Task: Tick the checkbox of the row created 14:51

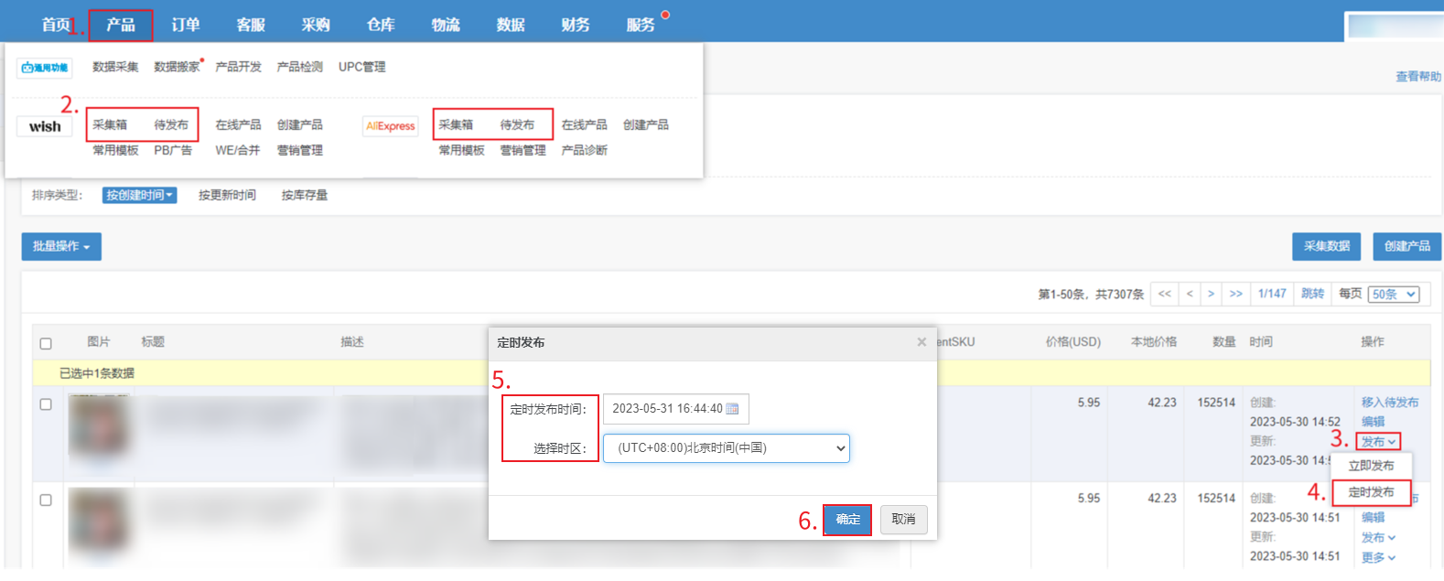Action: click(x=46, y=500)
